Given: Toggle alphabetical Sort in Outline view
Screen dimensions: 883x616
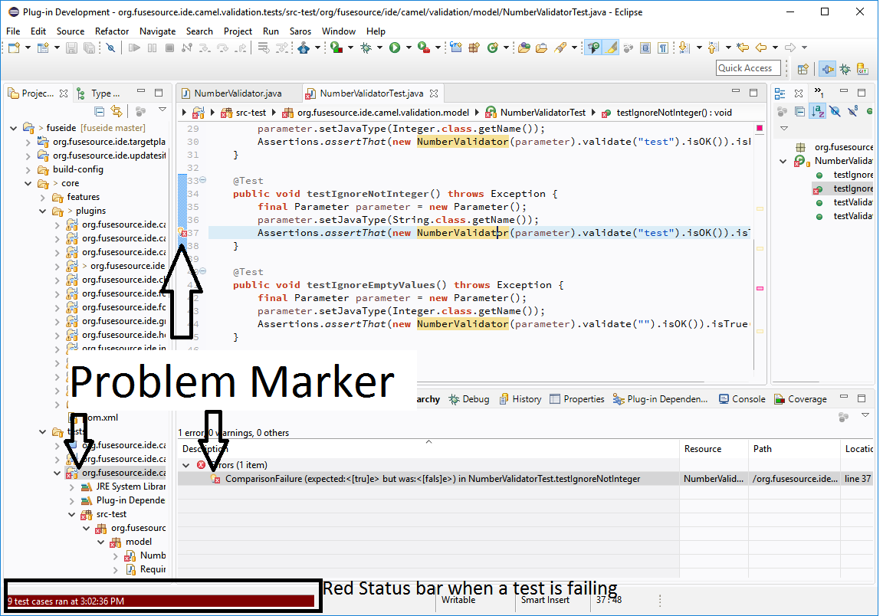Looking at the screenshot, I should click(818, 112).
